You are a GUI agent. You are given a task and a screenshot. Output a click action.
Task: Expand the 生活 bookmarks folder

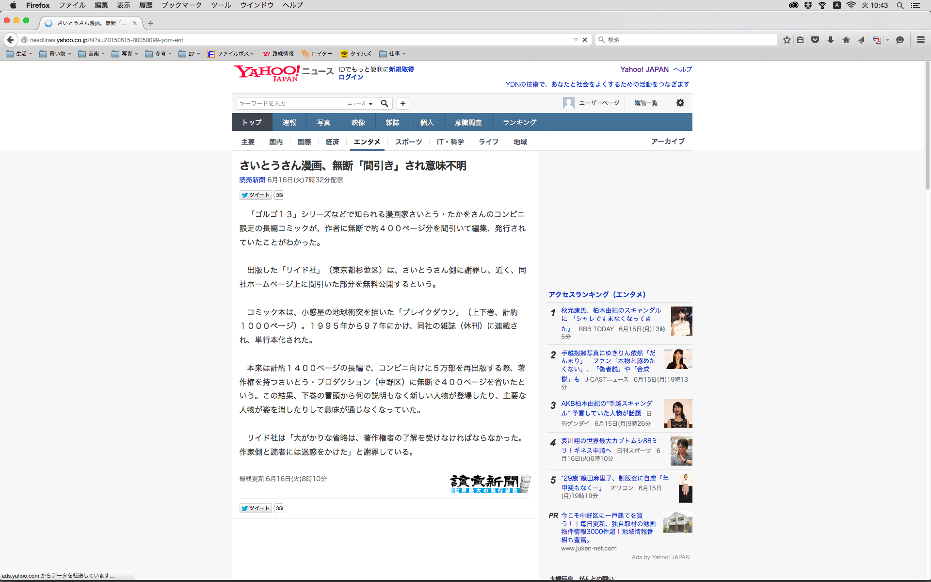tap(19, 54)
